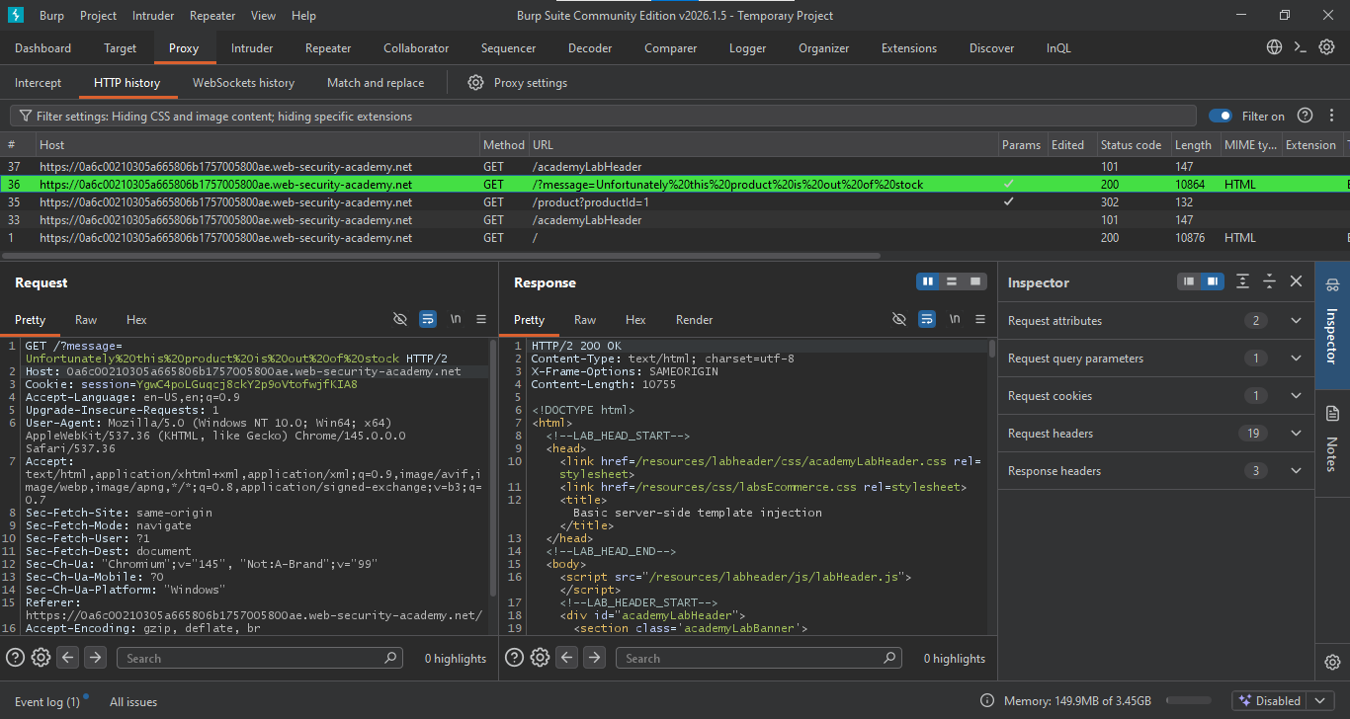Go to previous match in Request
The image size is (1350, 719).
point(67,658)
